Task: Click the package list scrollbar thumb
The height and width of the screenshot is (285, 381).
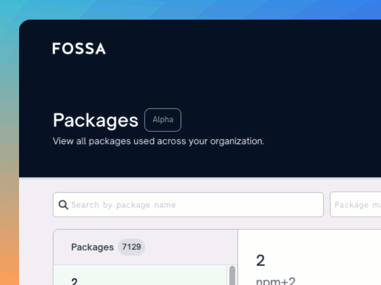Action: coord(232,275)
